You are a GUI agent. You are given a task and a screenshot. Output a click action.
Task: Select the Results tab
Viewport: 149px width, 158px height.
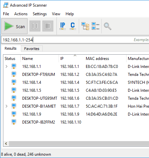click(11, 48)
